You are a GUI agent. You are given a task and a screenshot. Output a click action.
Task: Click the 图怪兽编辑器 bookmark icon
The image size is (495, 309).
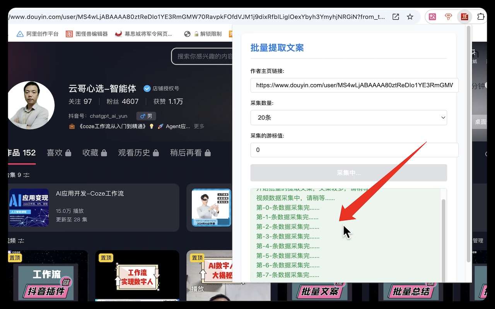point(69,34)
